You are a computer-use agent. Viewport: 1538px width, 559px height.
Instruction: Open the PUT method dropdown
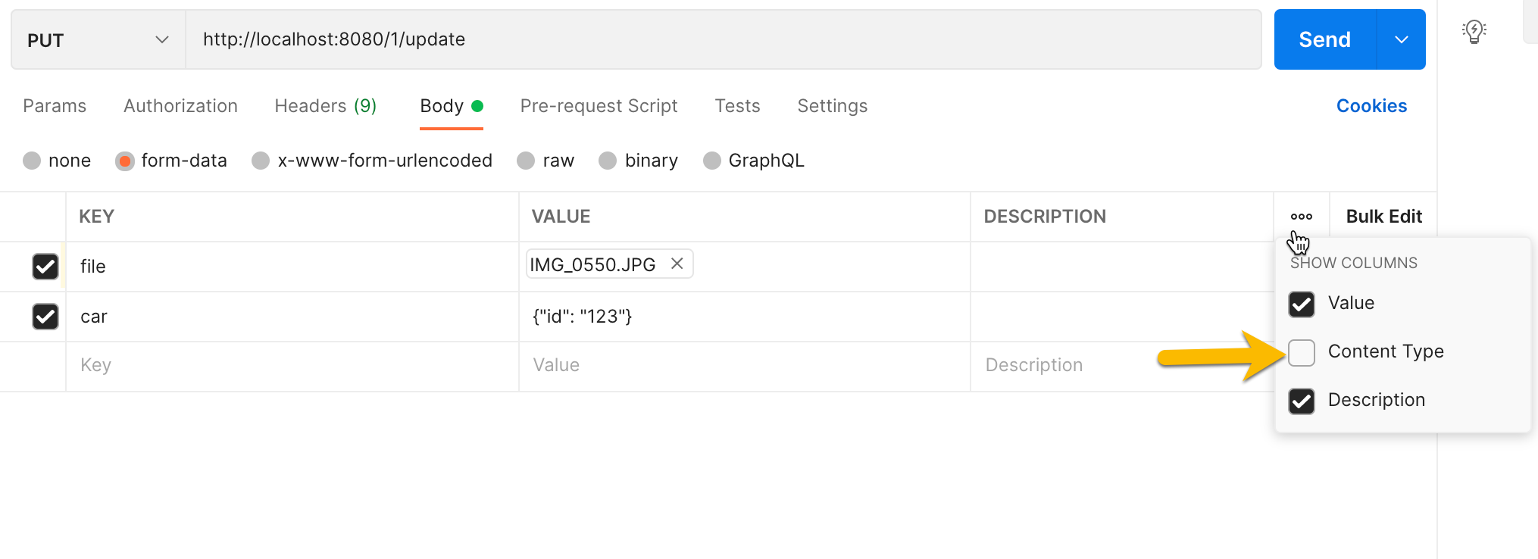tap(98, 39)
